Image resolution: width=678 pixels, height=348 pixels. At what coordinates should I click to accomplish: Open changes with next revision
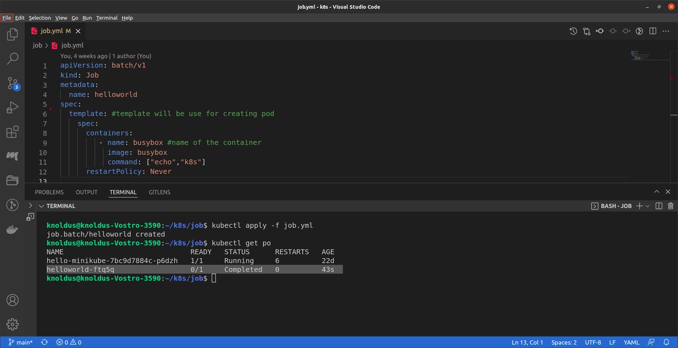coord(626,31)
